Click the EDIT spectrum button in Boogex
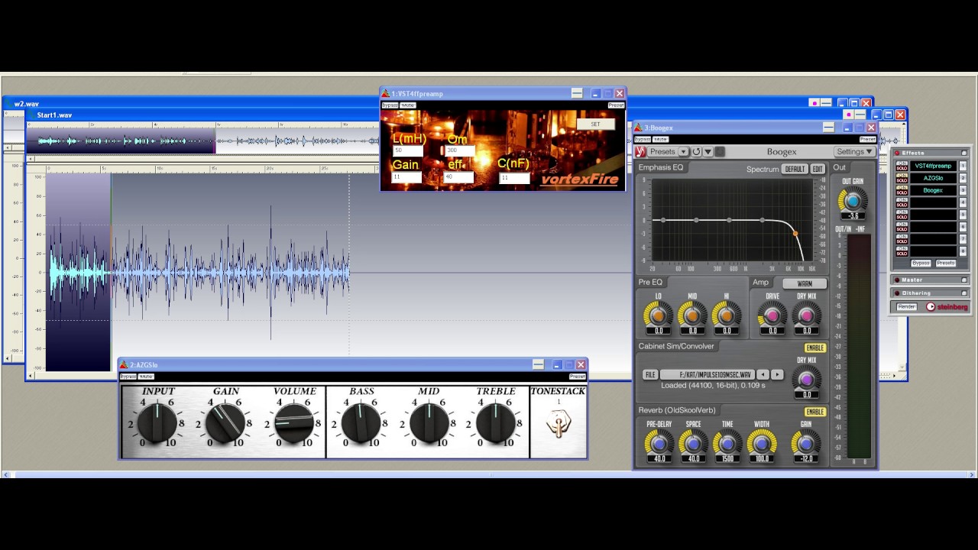 click(x=818, y=169)
